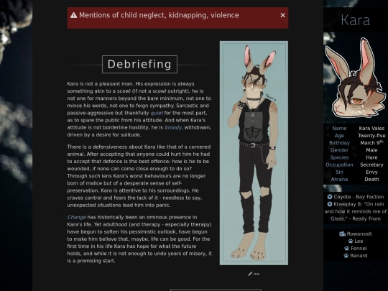The image size is (388, 291).
Task: Open the 'broody' italic link
Action: pos(173,127)
